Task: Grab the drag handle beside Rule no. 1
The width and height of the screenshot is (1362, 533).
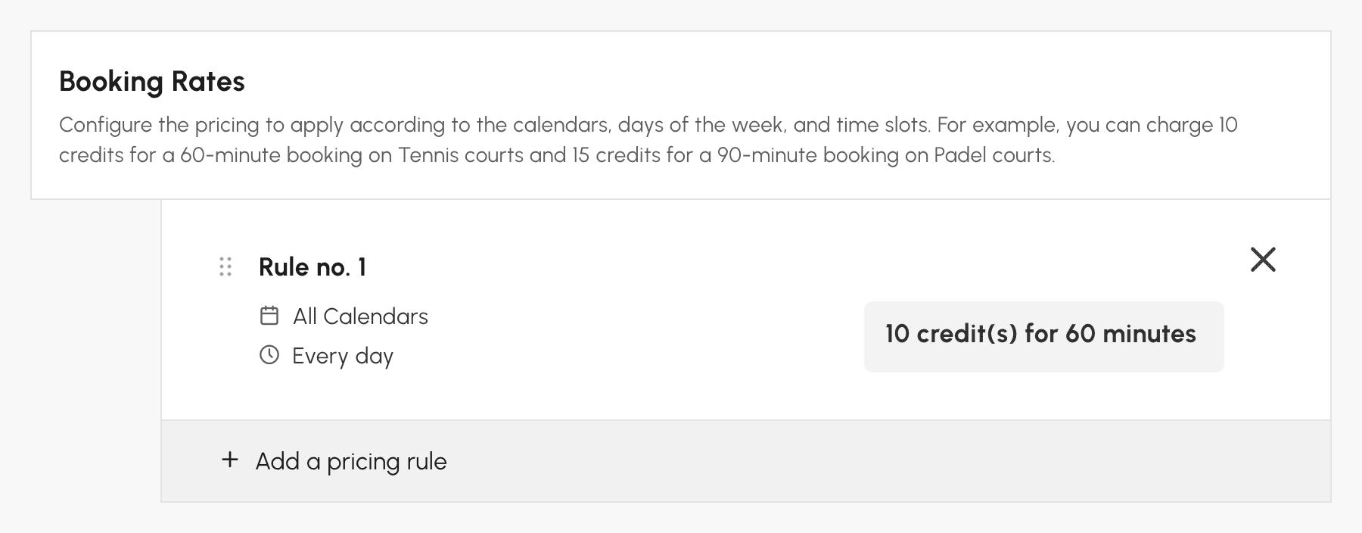Action: tap(225, 266)
